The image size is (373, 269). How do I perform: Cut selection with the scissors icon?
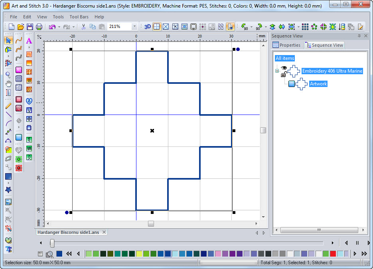point(83,27)
